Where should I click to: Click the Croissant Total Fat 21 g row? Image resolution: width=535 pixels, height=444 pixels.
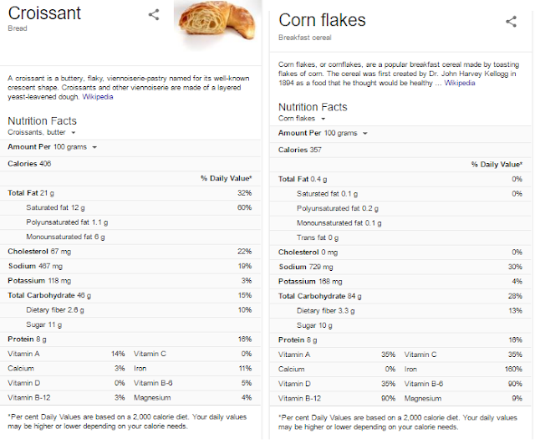click(x=130, y=193)
